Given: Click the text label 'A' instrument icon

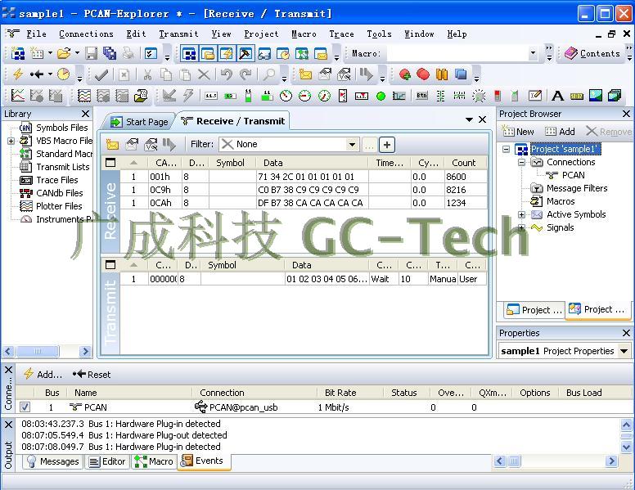Looking at the screenshot, I should pos(558,96).
